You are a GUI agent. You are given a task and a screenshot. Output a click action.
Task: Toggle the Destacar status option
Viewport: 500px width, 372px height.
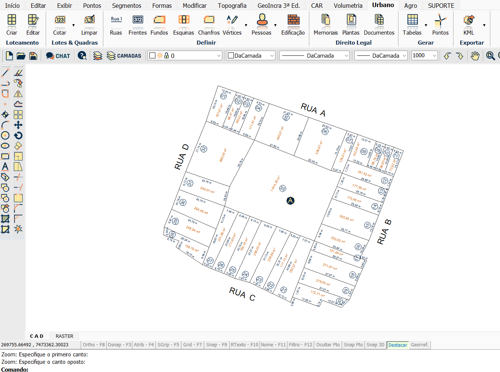click(397, 345)
